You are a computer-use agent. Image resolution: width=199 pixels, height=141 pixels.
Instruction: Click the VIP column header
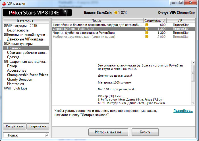(181, 21)
